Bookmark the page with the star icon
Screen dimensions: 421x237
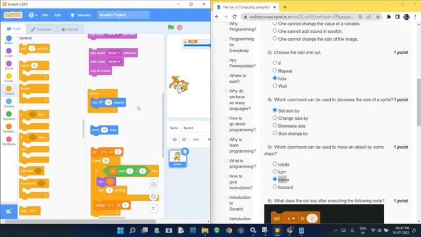click(x=378, y=16)
